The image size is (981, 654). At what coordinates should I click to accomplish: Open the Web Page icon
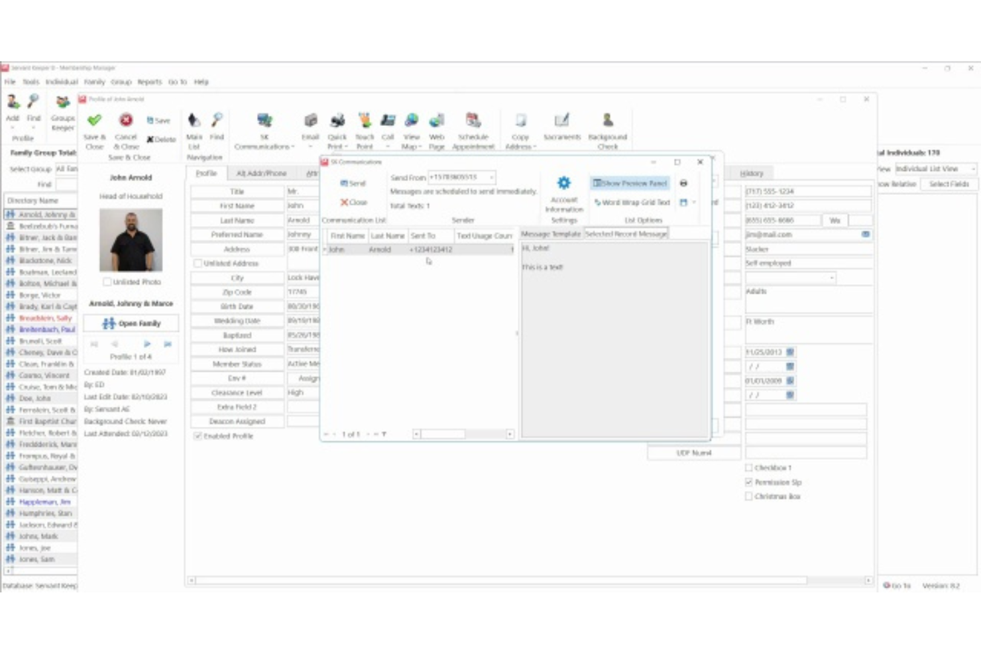coord(436,120)
